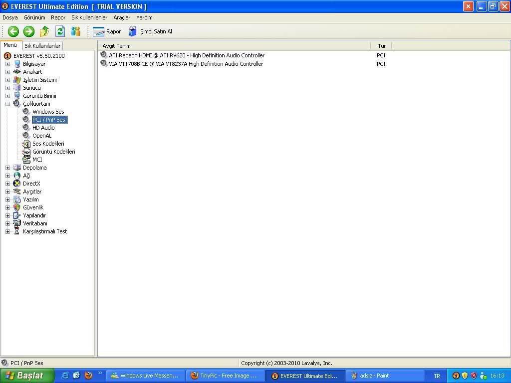The height and width of the screenshot is (383, 511).
Task: Refresh the current page
Action: [x=60, y=31]
